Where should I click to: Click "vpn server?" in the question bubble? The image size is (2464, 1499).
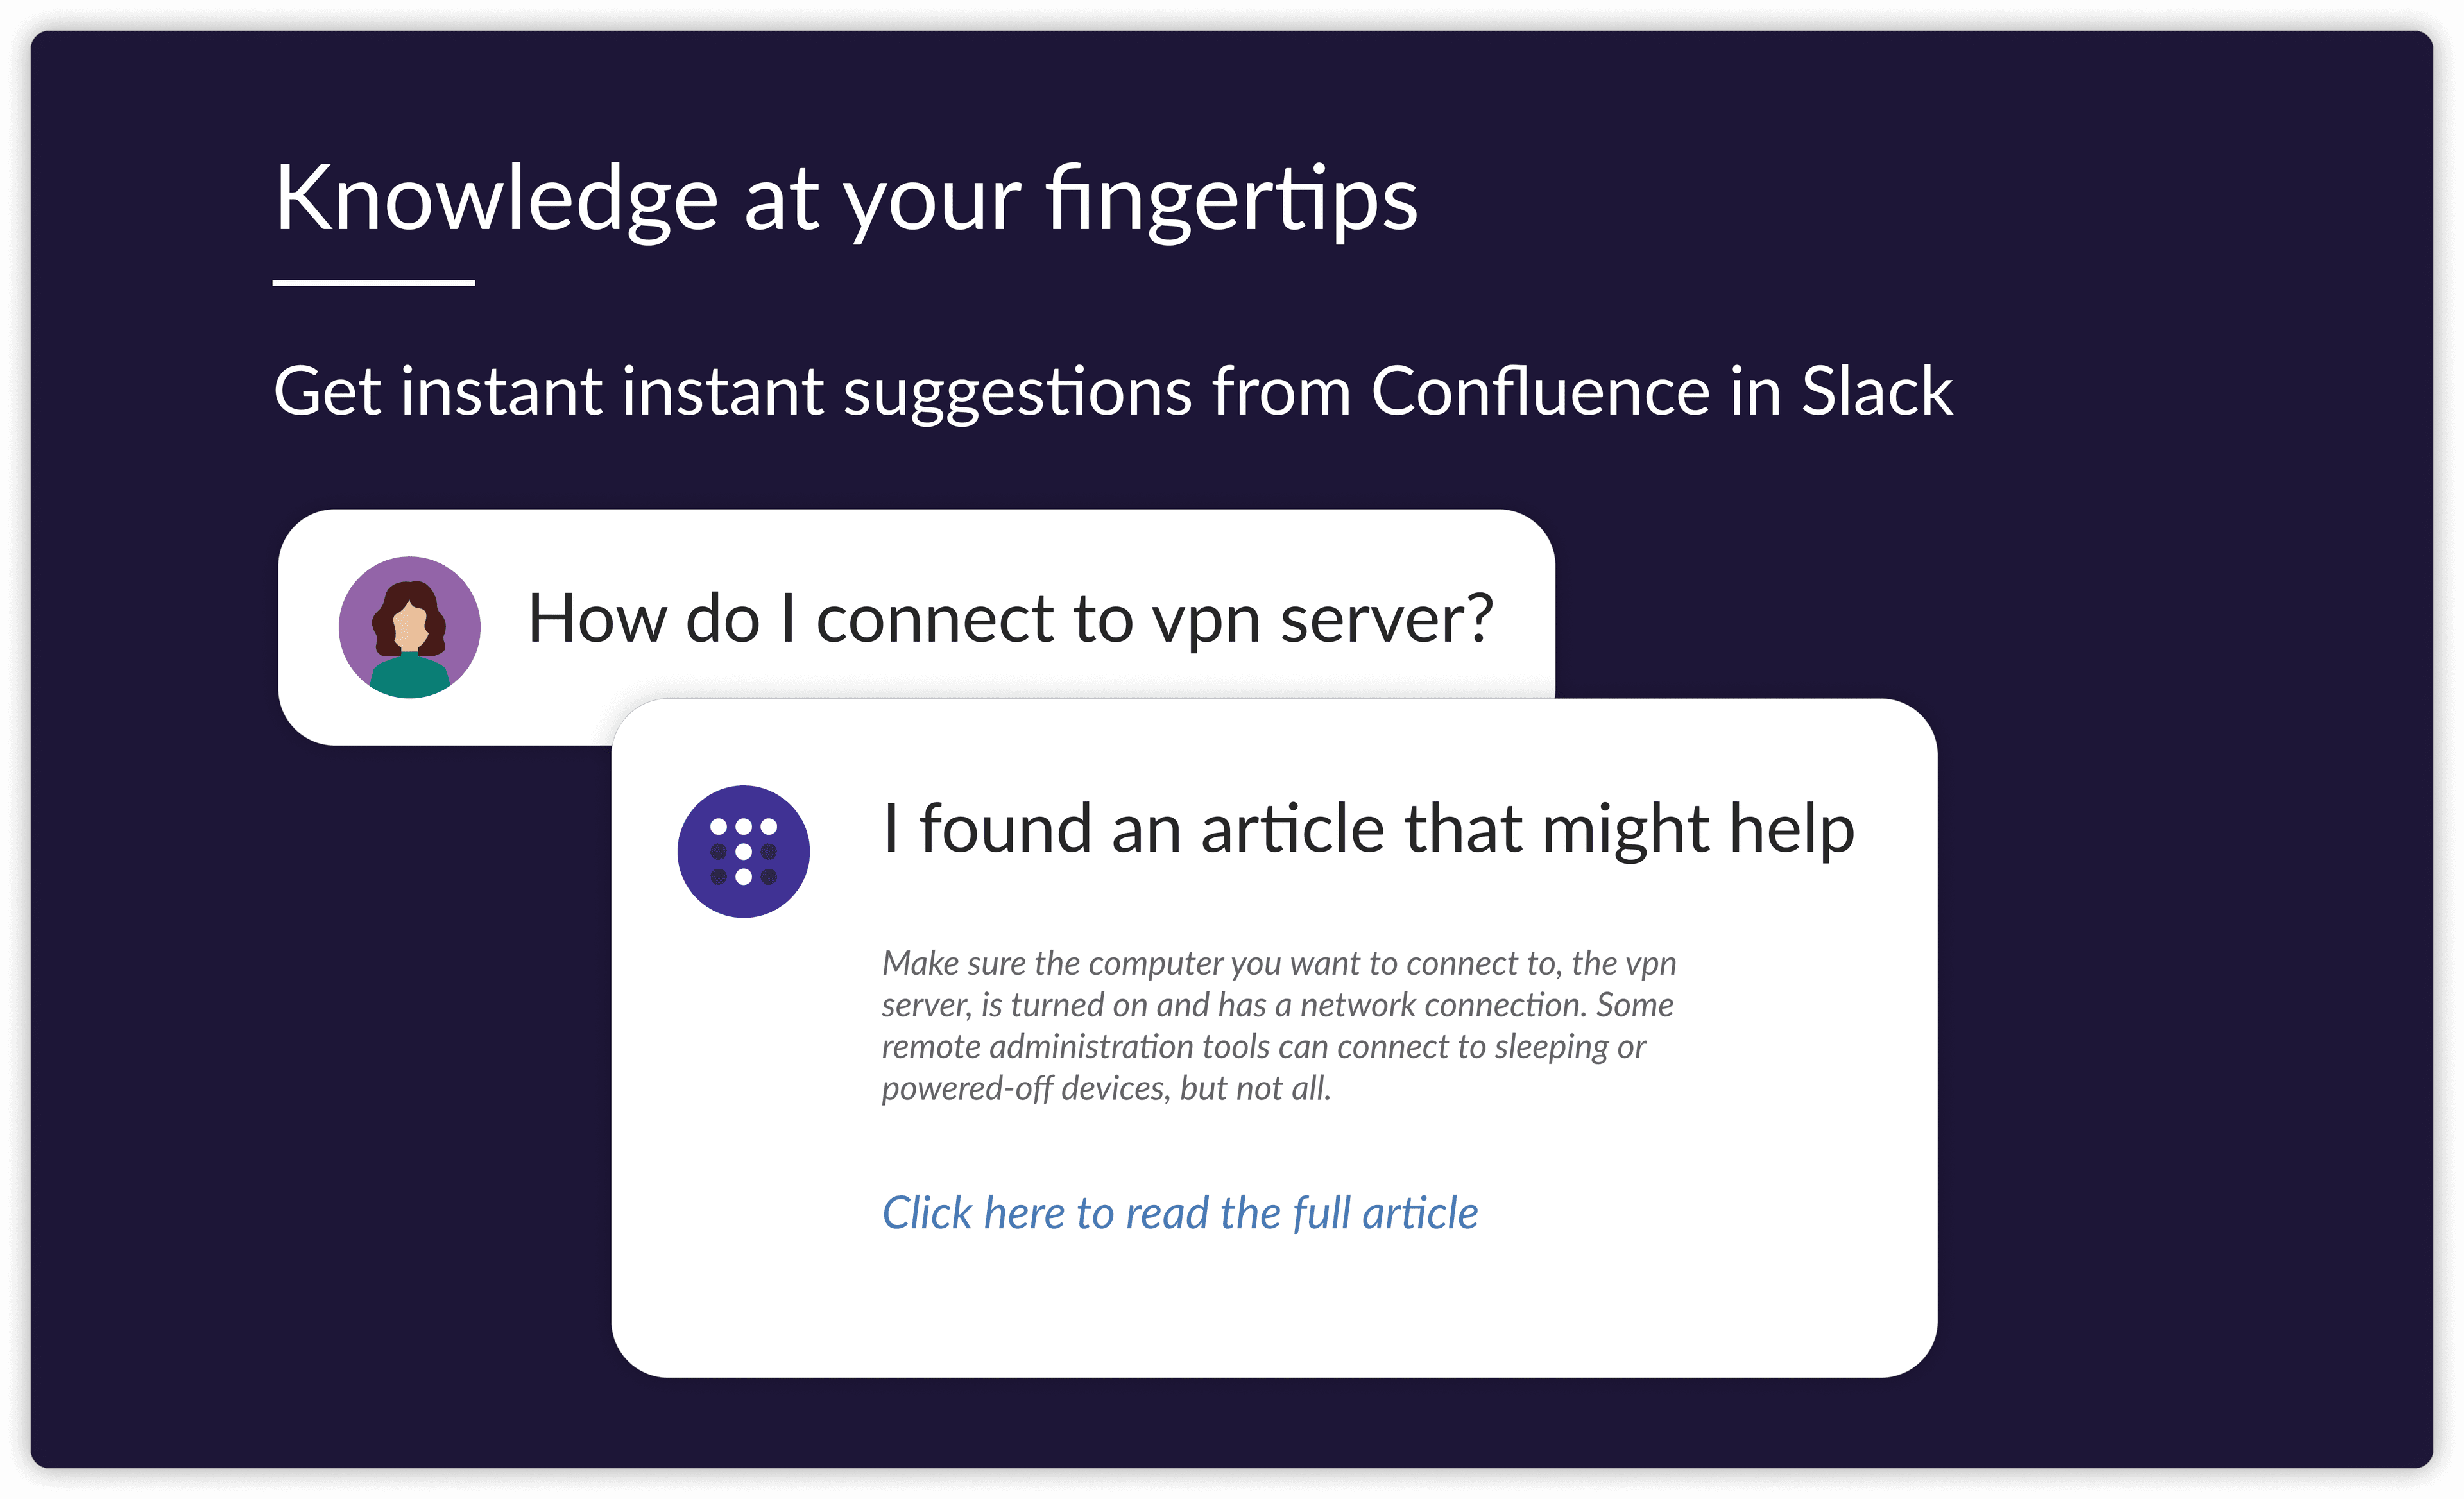[1321, 619]
